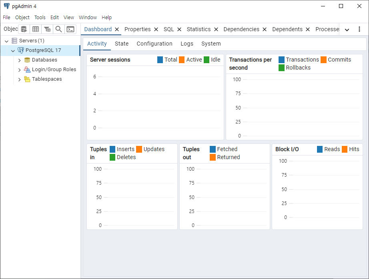369x279 pixels.
Task: Click the Servers group icon
Action: coord(14,41)
